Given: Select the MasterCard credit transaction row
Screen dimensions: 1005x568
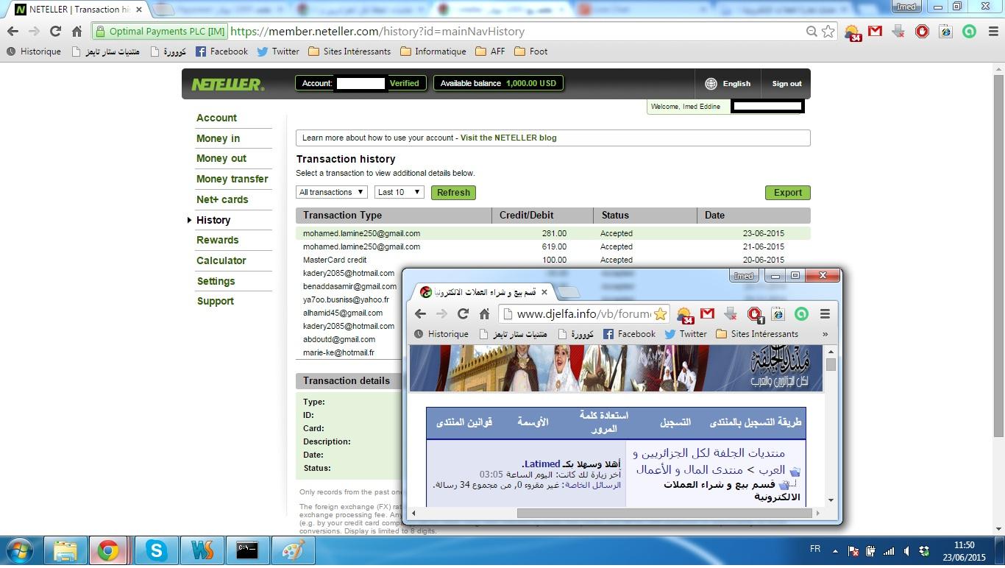Looking at the screenshot, I should 553,260.
